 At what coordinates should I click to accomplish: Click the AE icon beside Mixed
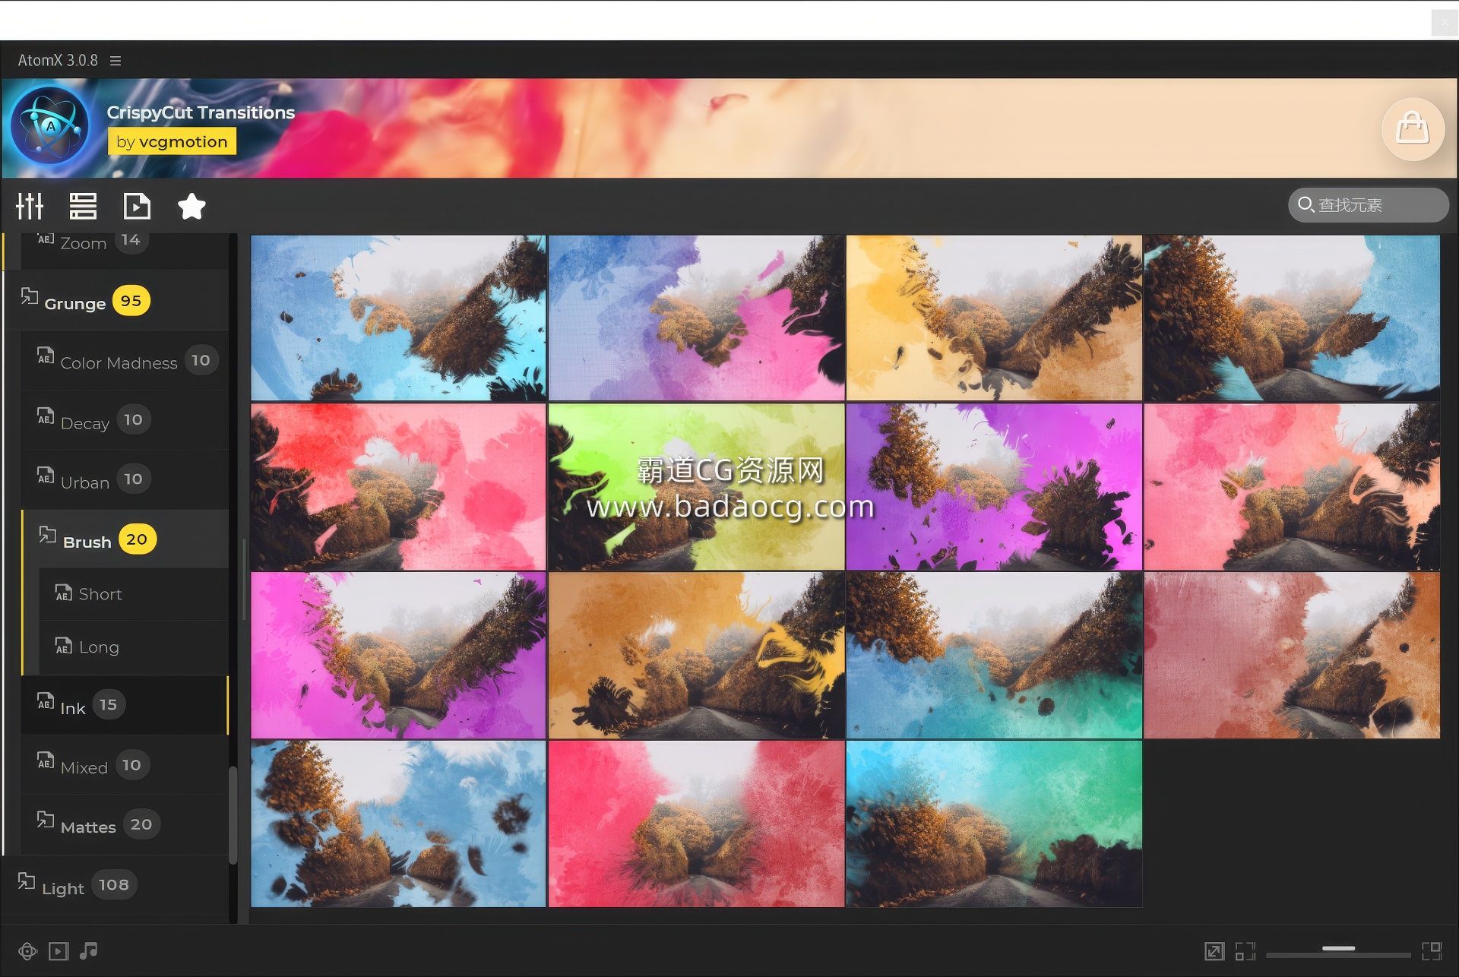46,760
